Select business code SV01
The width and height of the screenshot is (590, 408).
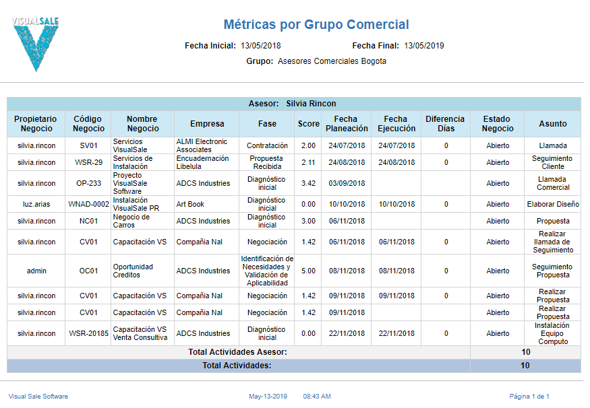click(x=88, y=146)
